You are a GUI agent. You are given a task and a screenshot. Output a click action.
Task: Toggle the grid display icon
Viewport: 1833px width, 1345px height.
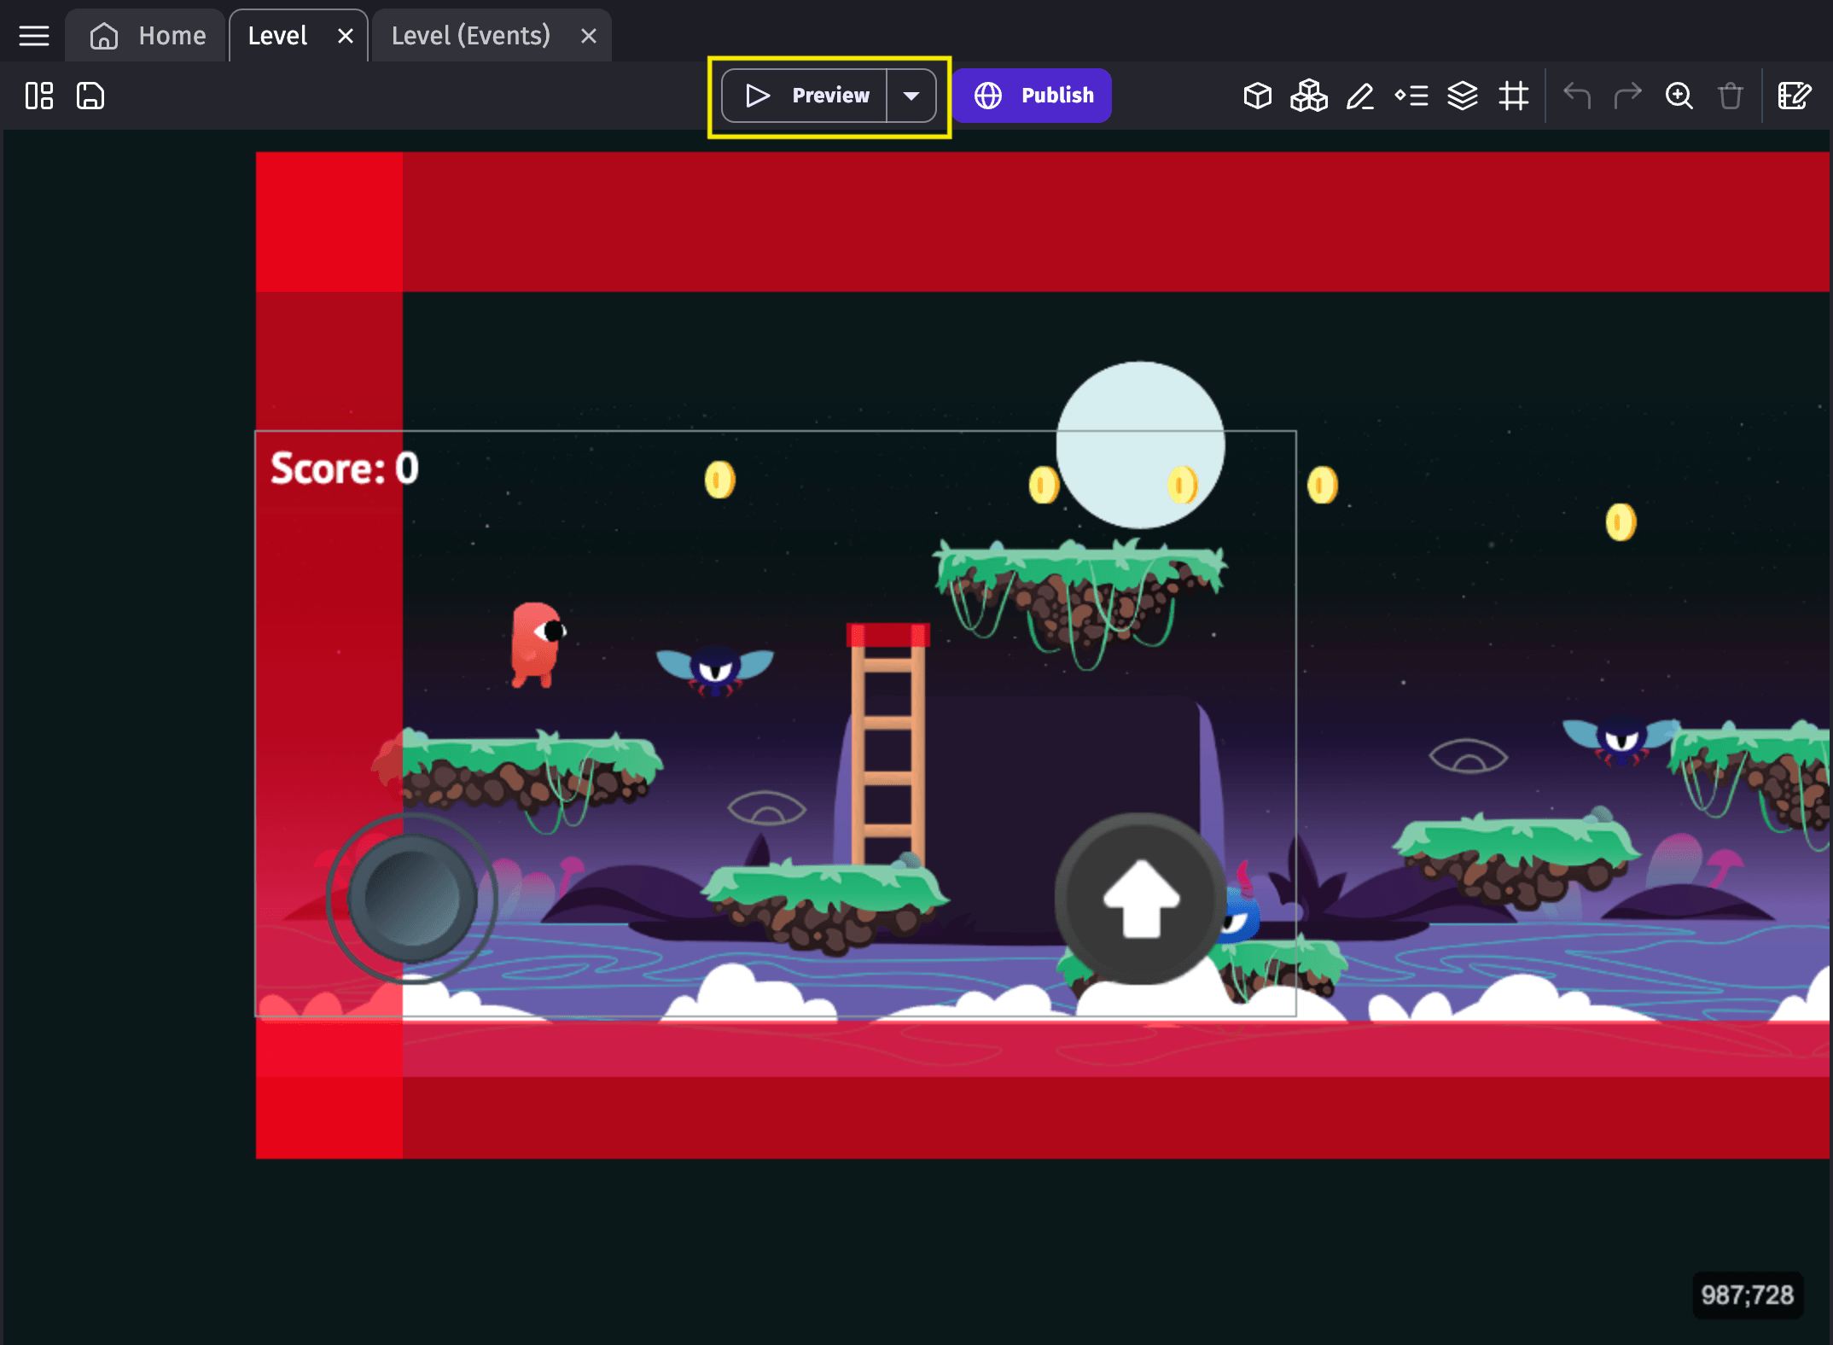[x=1513, y=96]
